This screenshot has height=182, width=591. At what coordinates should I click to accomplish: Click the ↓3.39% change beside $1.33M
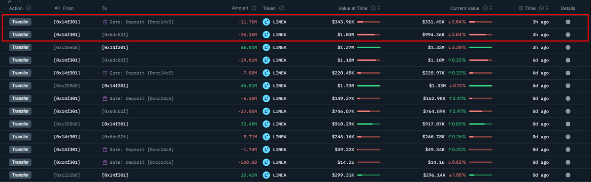tap(458, 47)
